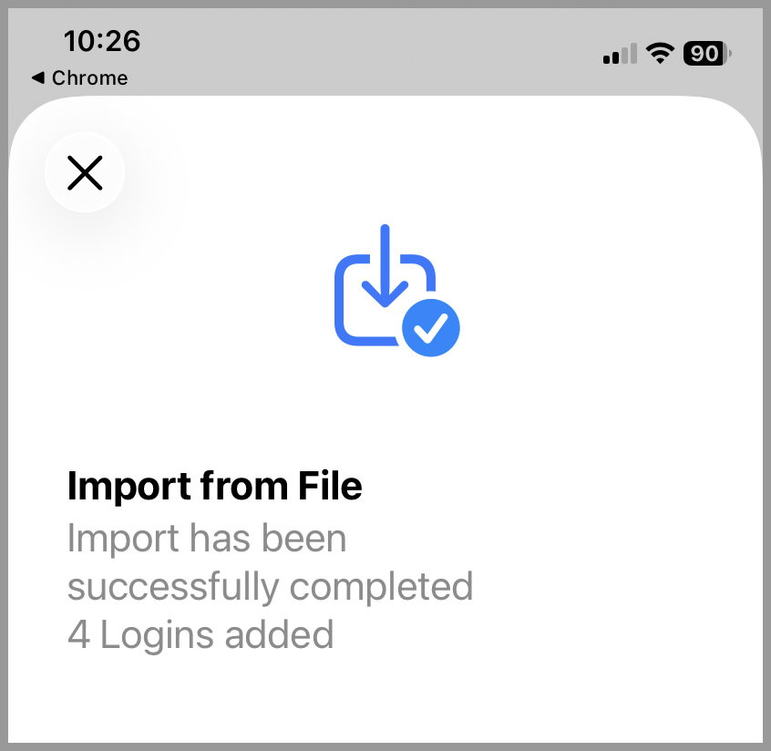Tap the battery indicator icon
The height and width of the screenshot is (751, 771).
point(707,55)
